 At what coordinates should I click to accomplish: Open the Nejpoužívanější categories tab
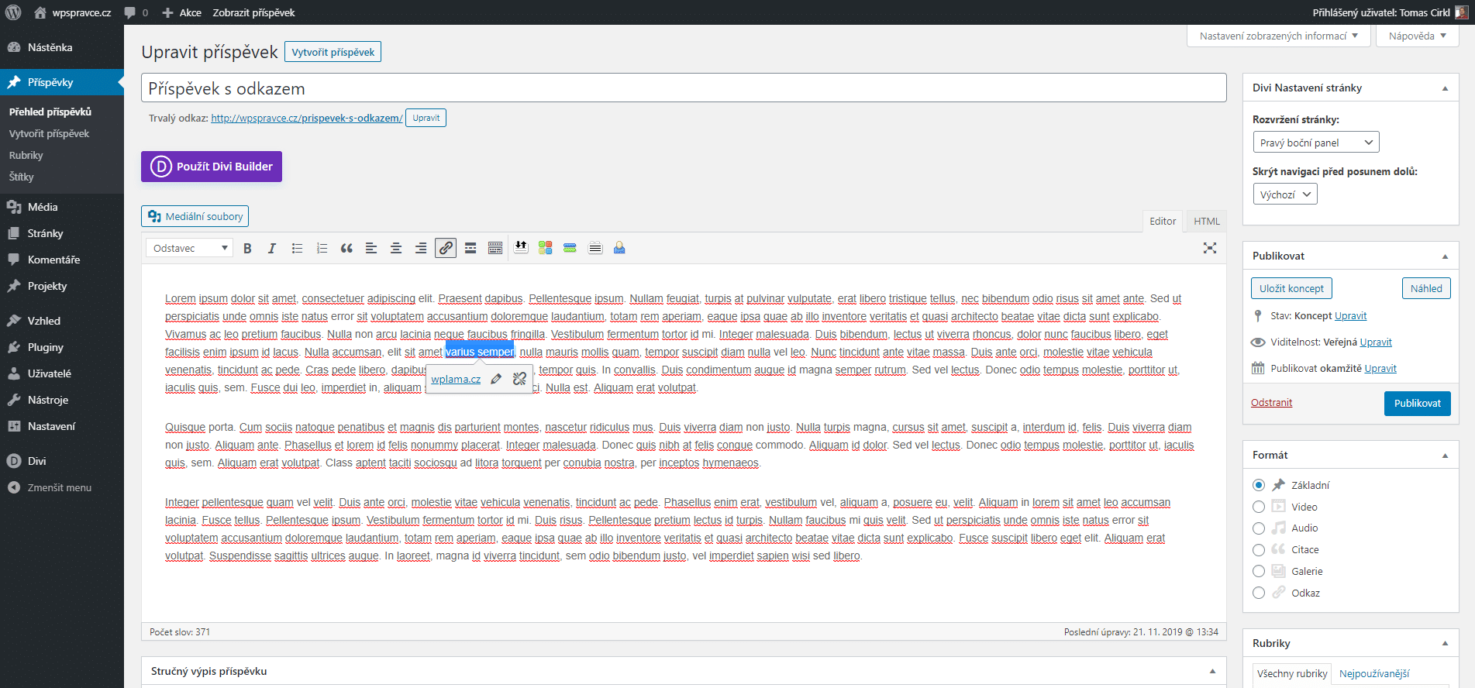(1374, 674)
